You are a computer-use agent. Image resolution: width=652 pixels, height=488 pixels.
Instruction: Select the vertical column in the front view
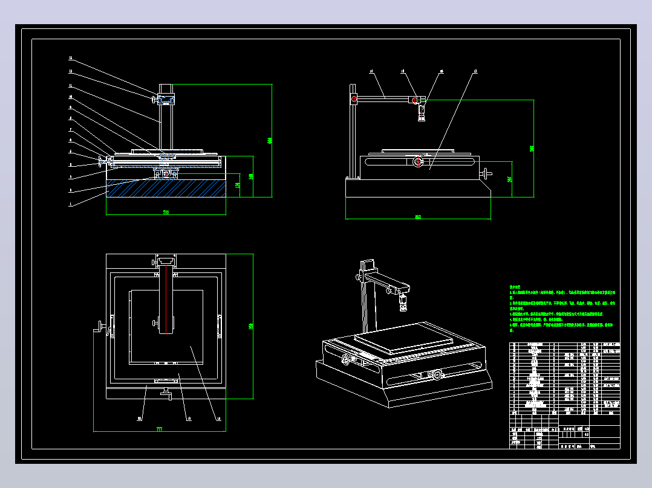tap(166, 118)
